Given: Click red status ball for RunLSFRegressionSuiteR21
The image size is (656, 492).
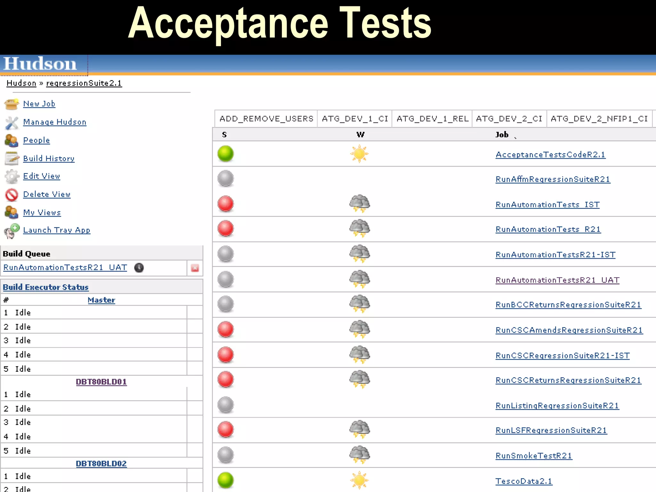Looking at the screenshot, I should click(225, 430).
